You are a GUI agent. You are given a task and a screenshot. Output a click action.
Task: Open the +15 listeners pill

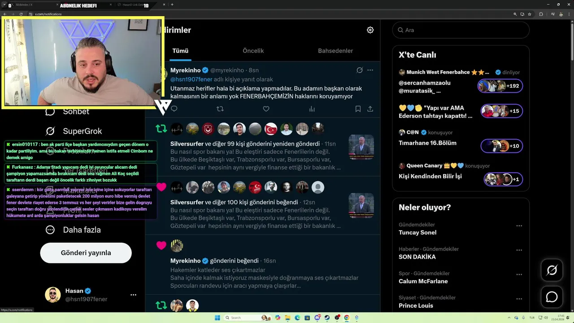click(502, 111)
